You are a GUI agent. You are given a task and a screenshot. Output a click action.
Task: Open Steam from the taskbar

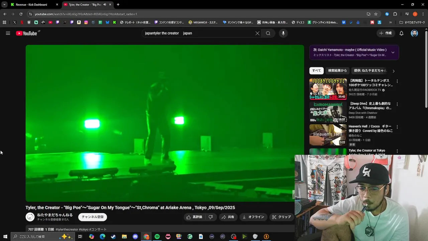click(x=113, y=237)
